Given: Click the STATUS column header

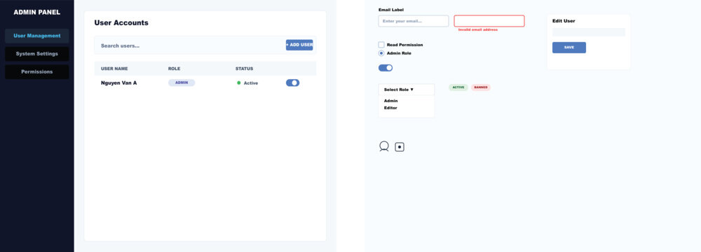Looking at the screenshot, I should (x=244, y=69).
